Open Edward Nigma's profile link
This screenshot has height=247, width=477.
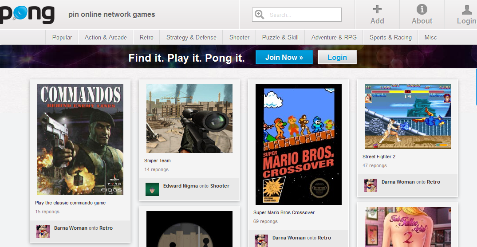[181, 186]
